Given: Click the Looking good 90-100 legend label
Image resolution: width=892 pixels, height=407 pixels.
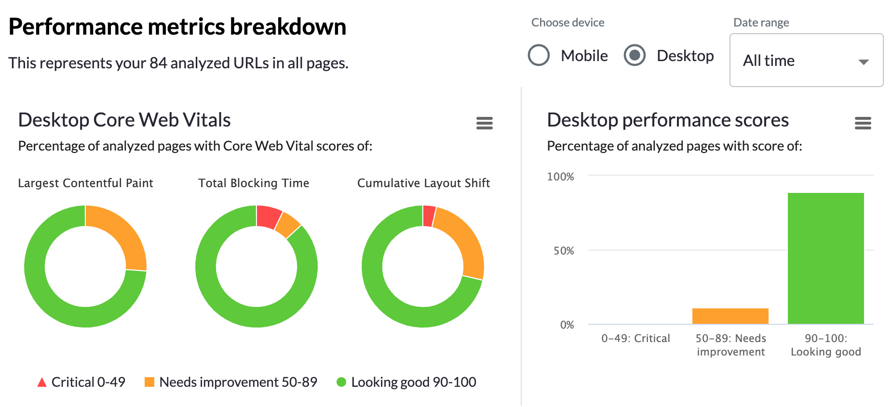Looking at the screenshot, I should click(x=414, y=382).
